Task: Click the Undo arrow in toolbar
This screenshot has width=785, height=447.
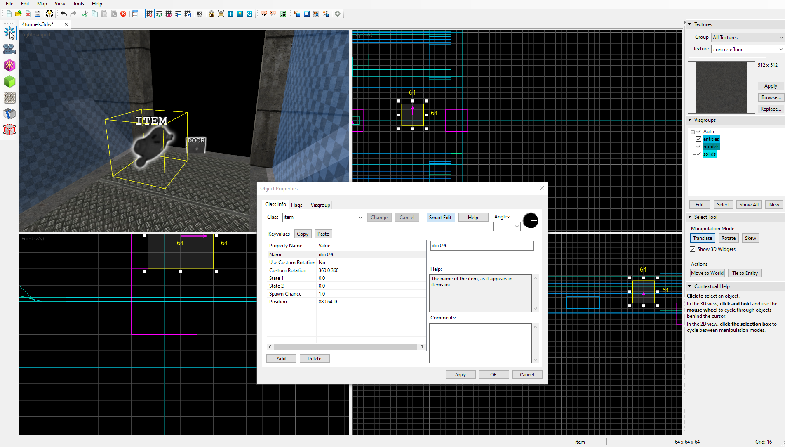Action: coord(63,14)
